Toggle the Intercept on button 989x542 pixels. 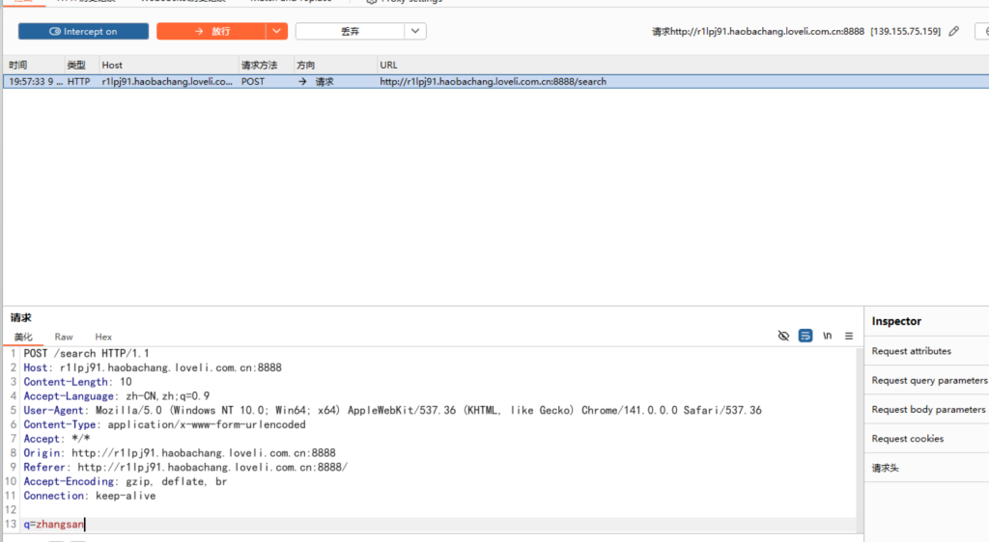83,32
